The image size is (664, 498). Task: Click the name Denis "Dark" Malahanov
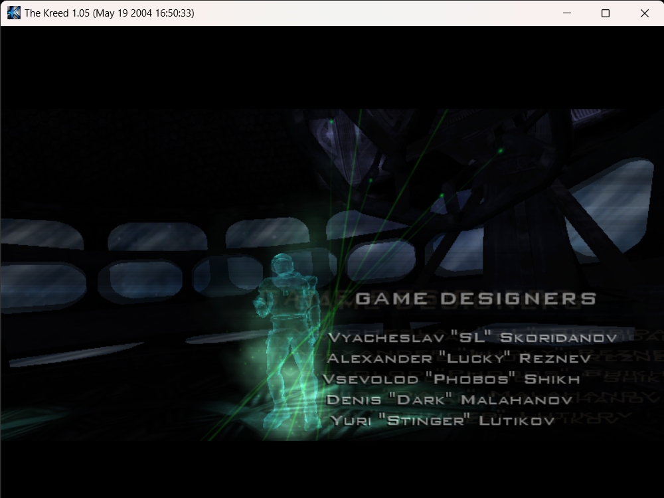(450, 399)
